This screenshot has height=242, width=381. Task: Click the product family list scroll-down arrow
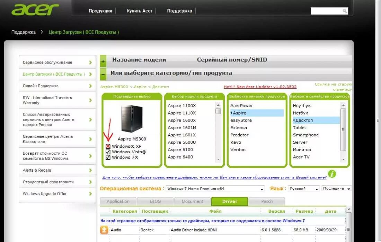tap(343, 159)
